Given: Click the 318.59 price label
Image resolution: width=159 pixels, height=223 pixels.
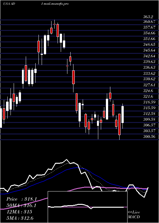Looking at the screenshot, I should click(x=149, y=102).
